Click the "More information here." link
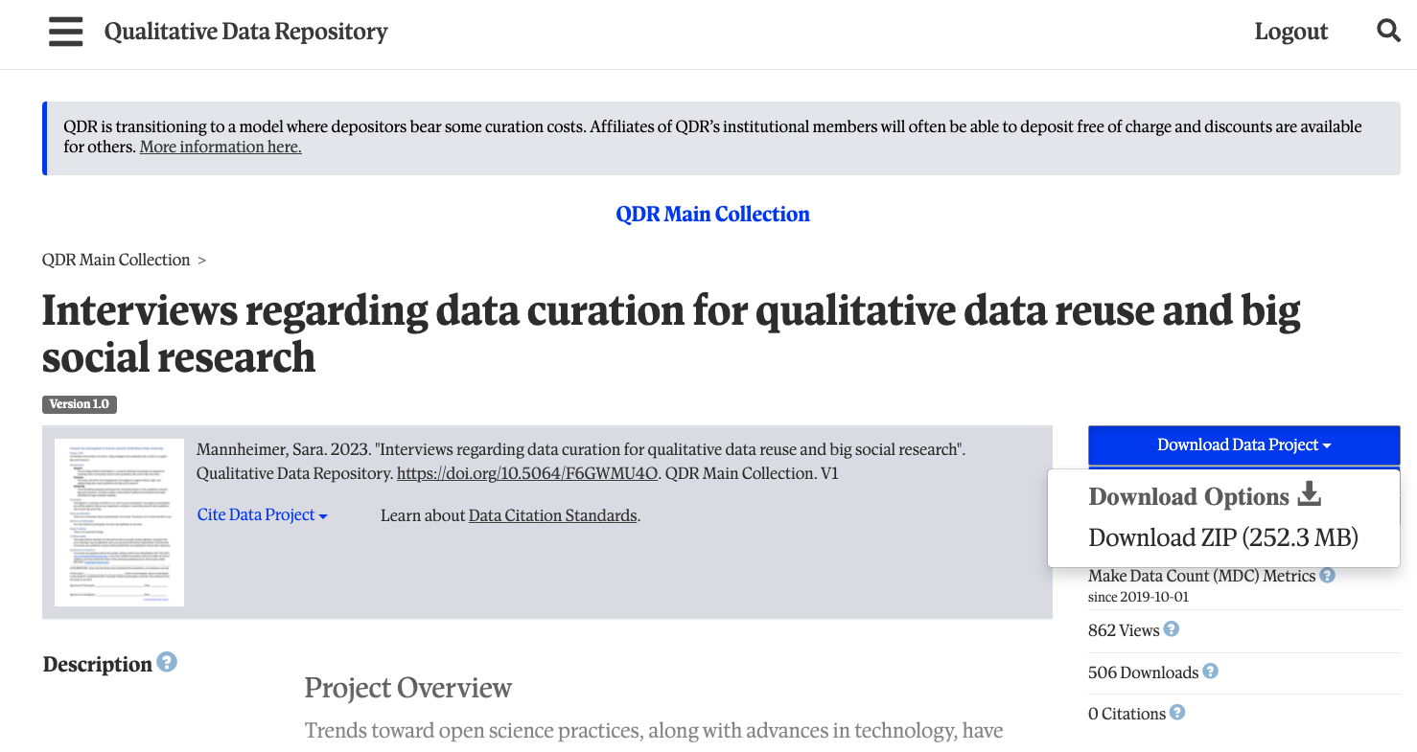1417x752 pixels. pyautogui.click(x=220, y=147)
